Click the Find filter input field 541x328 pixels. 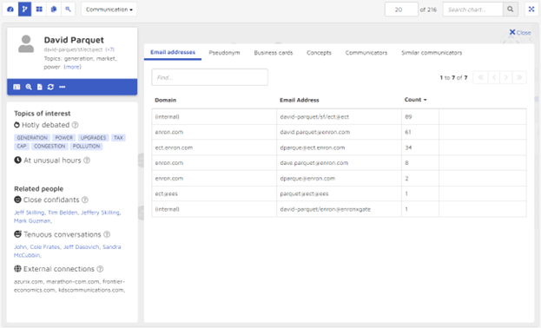click(210, 77)
